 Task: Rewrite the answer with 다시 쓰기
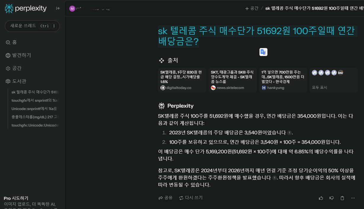[x=191, y=198]
